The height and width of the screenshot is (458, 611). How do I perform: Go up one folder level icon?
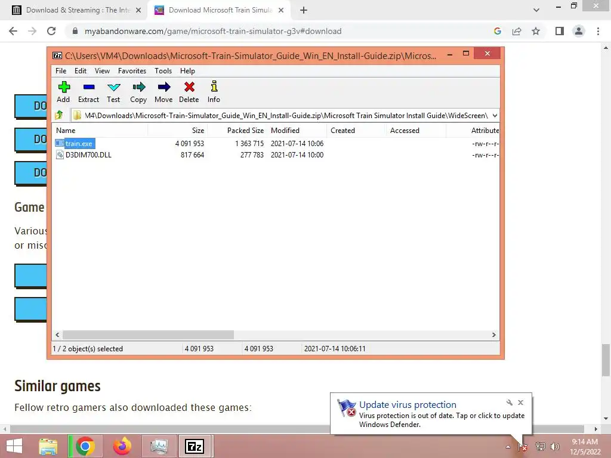[x=59, y=115]
